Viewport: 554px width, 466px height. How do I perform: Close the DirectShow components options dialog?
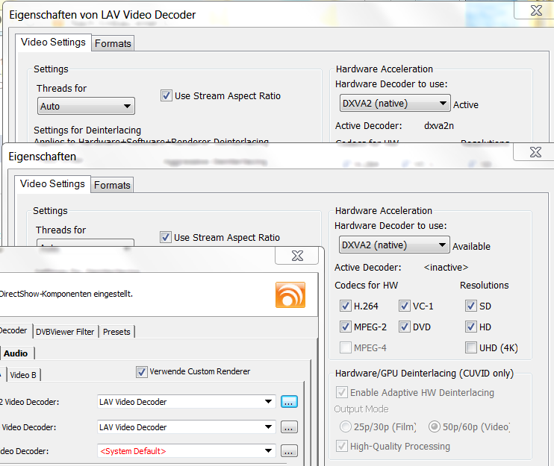point(296,256)
